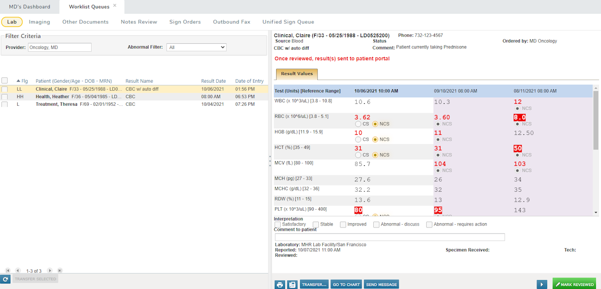Check the Satisfactory interpretation box
This screenshot has height=289, width=601.
[278, 225]
